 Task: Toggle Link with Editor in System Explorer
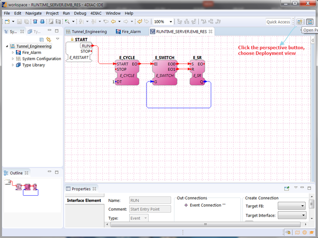[x=49, y=39]
